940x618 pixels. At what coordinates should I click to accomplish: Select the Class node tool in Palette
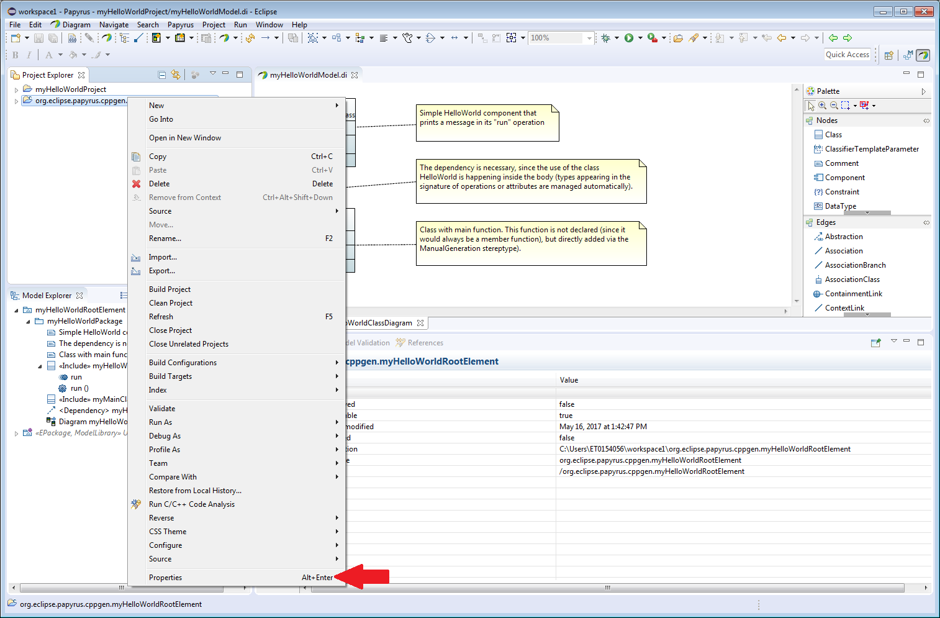pos(833,135)
